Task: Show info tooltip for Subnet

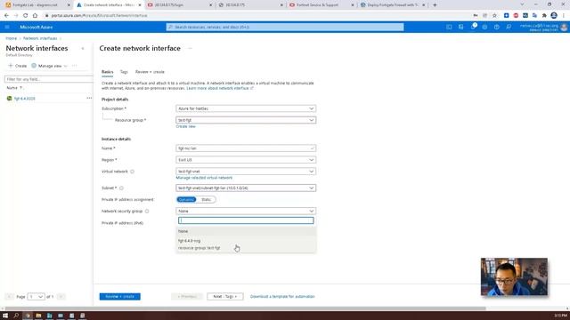Action: [x=121, y=188]
